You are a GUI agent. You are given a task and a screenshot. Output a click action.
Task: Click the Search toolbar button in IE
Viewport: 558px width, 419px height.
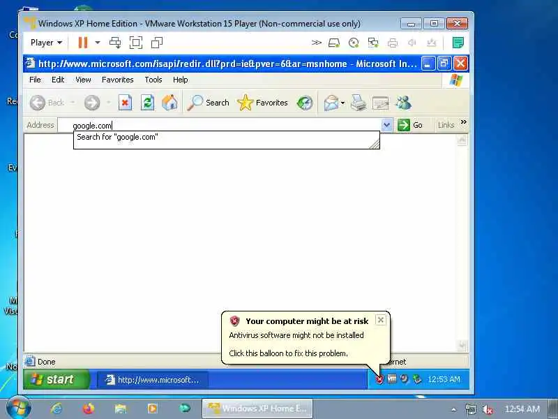(209, 103)
